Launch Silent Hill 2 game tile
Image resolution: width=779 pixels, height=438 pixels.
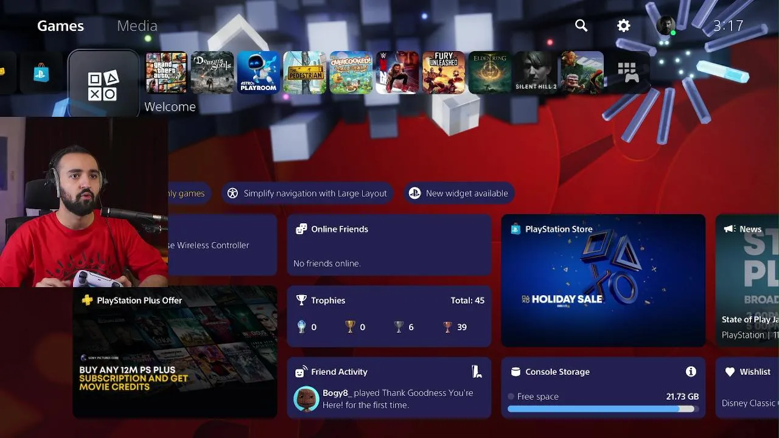(x=536, y=72)
